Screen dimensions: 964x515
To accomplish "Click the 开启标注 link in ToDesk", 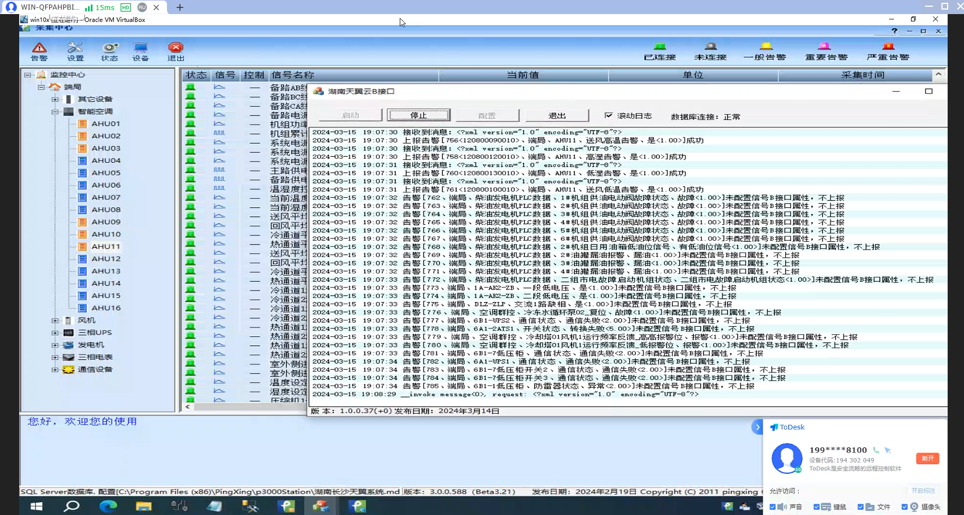I will point(923,491).
